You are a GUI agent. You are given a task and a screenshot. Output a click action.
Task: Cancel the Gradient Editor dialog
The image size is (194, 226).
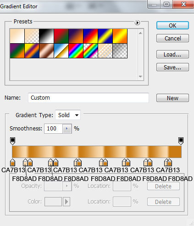(x=172, y=38)
